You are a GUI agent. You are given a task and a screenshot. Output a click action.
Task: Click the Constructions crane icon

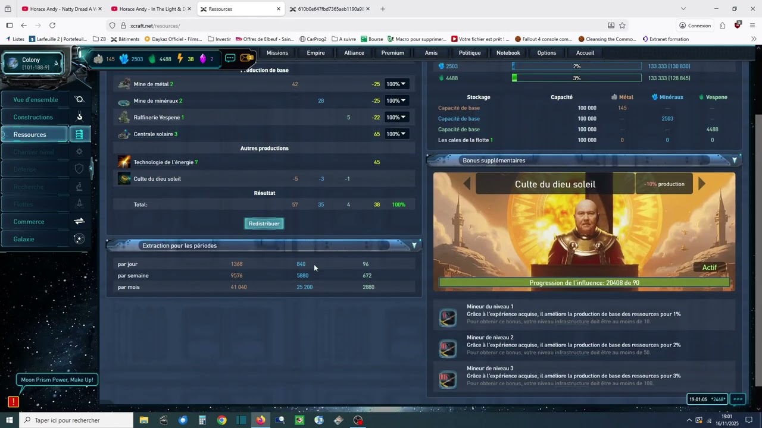click(79, 117)
